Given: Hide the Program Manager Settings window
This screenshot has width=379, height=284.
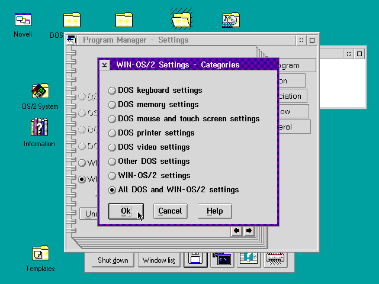Looking at the screenshot, I should tap(301, 40).
